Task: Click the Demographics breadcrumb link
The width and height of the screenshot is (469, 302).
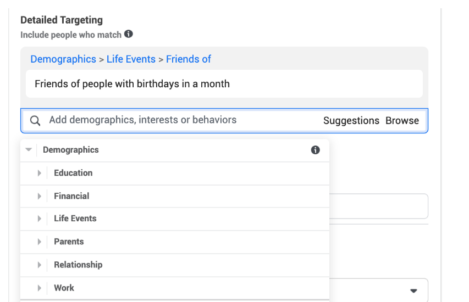Action: coord(63,59)
